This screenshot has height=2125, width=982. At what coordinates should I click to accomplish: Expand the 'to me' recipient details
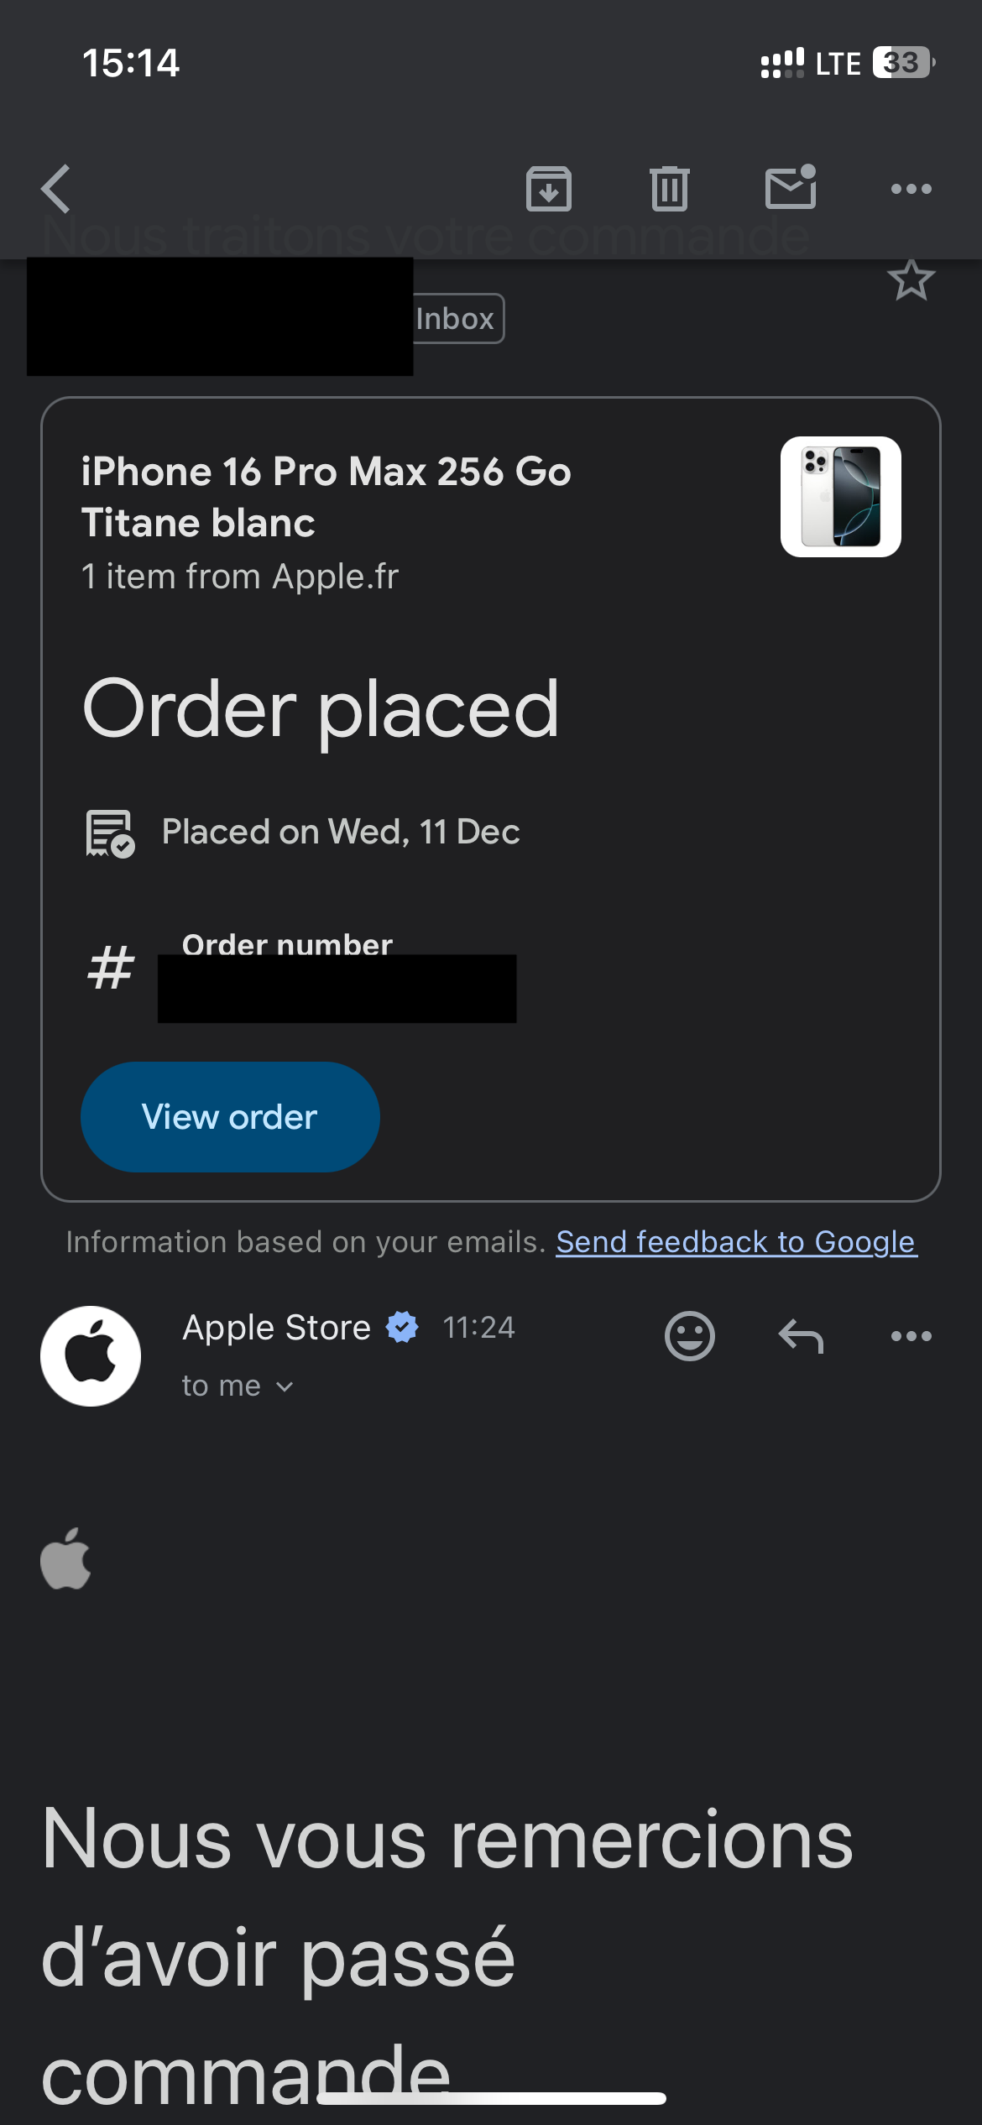pyautogui.click(x=238, y=1386)
